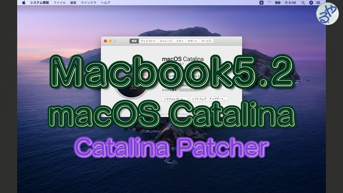Check the battery status icon
Viewport: 343px width, 193px height.
pos(278,3)
